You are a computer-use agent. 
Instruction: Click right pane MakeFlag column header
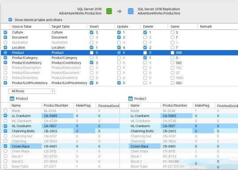click(202, 105)
